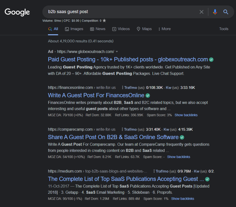Click green checkmark beside Comparecamp title

tap(182, 137)
